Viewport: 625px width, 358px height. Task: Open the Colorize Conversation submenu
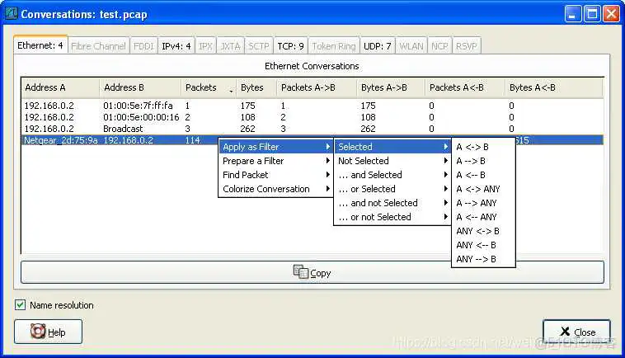(x=275, y=189)
